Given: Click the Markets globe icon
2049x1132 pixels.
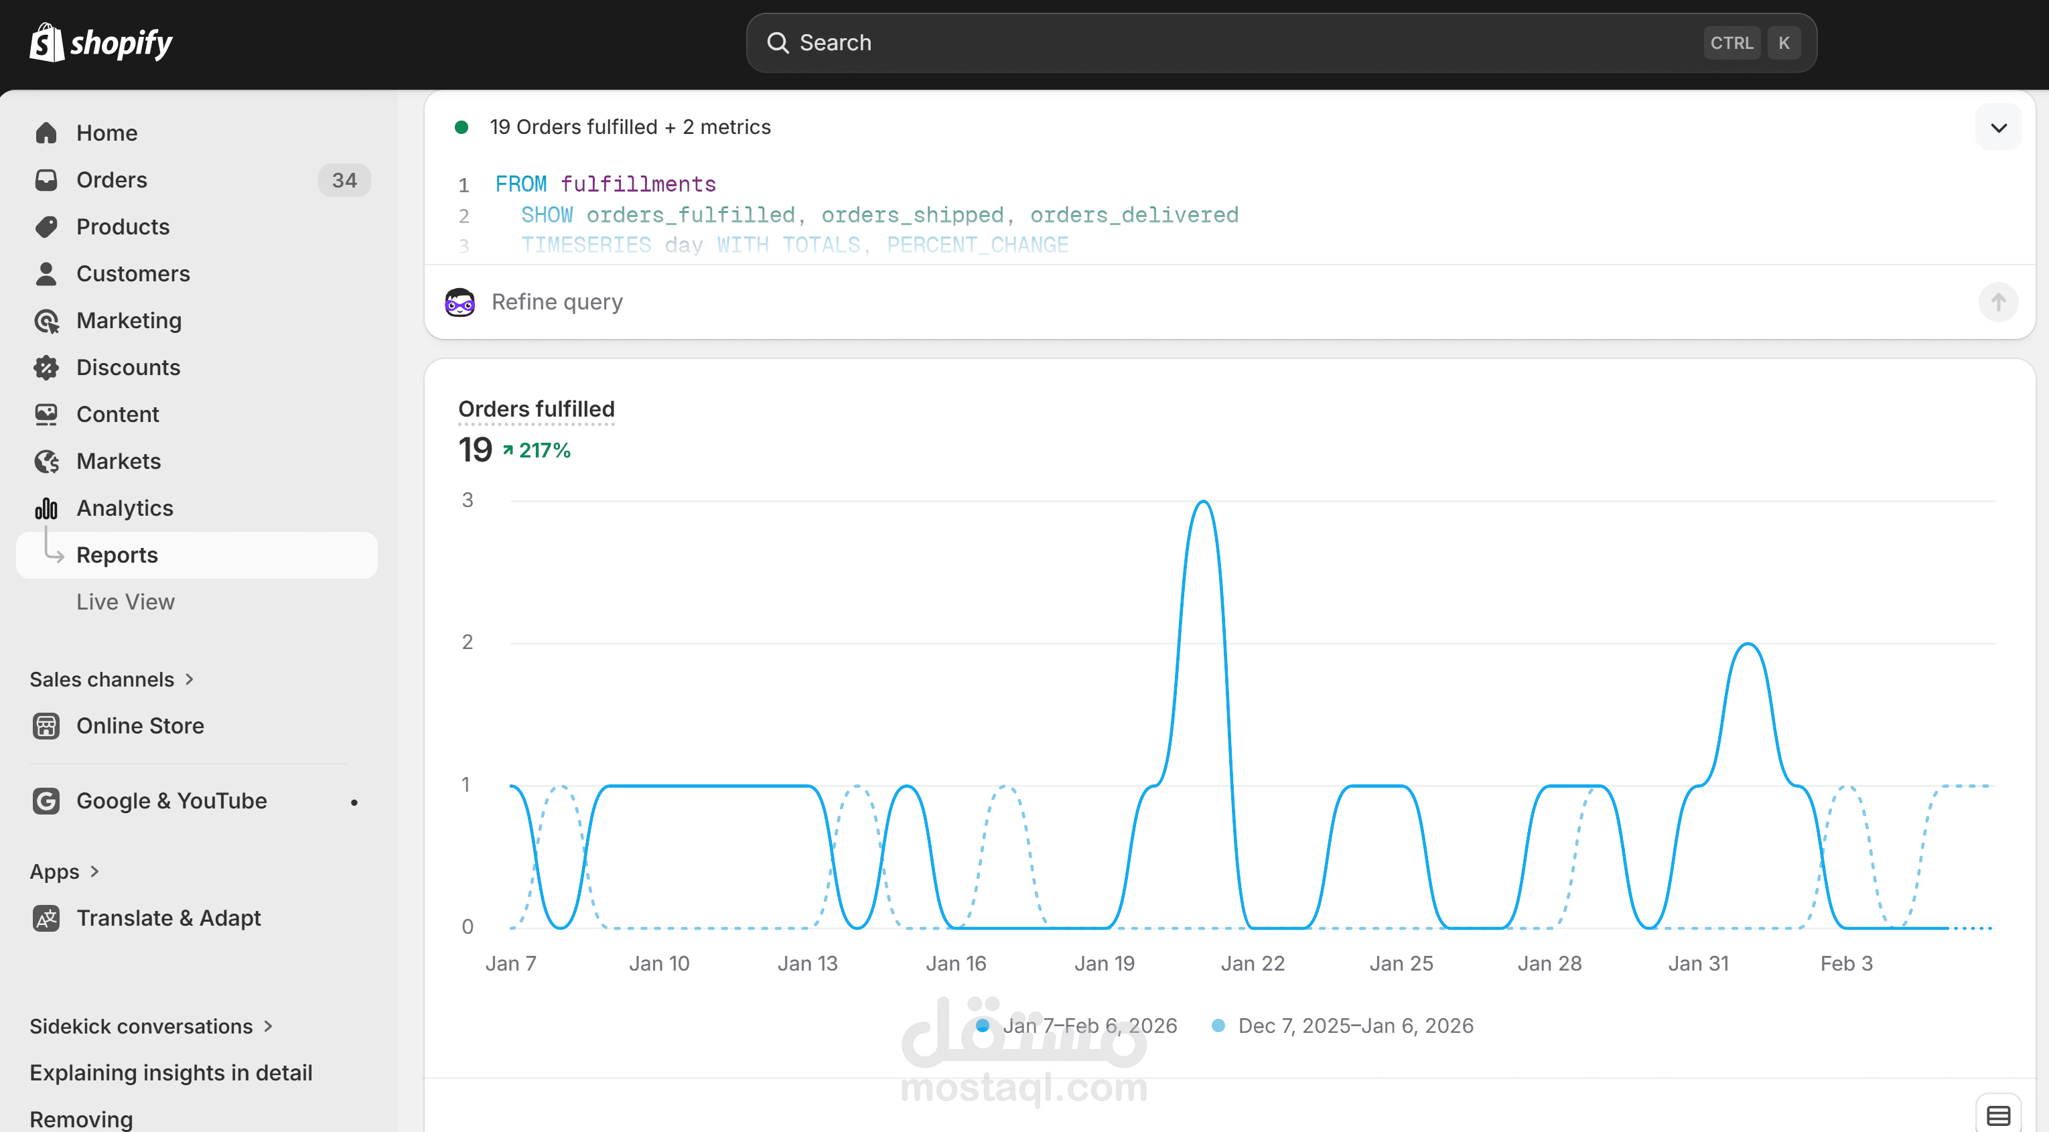Looking at the screenshot, I should (x=46, y=462).
